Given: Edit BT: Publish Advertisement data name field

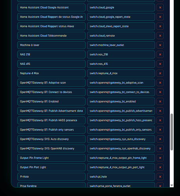Looking at the screenshot, I should [x=51, y=111].
